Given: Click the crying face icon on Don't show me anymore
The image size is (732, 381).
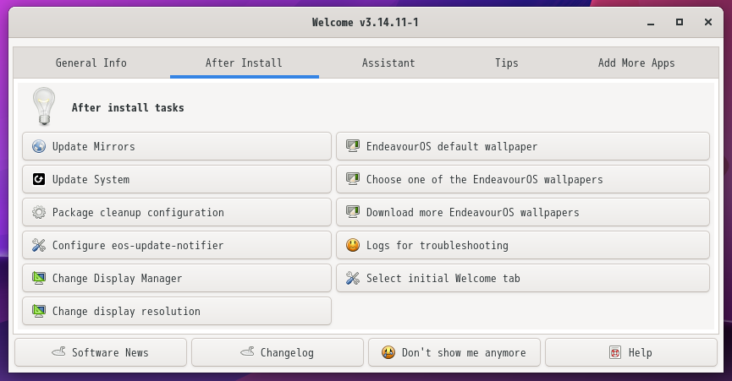Looking at the screenshot, I should [x=388, y=352].
